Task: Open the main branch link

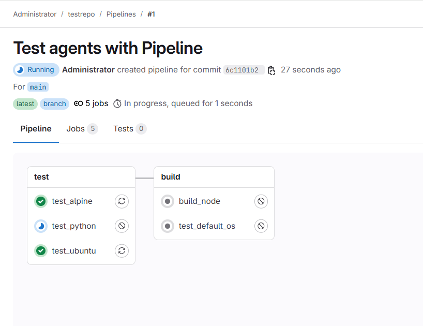Action: point(37,87)
